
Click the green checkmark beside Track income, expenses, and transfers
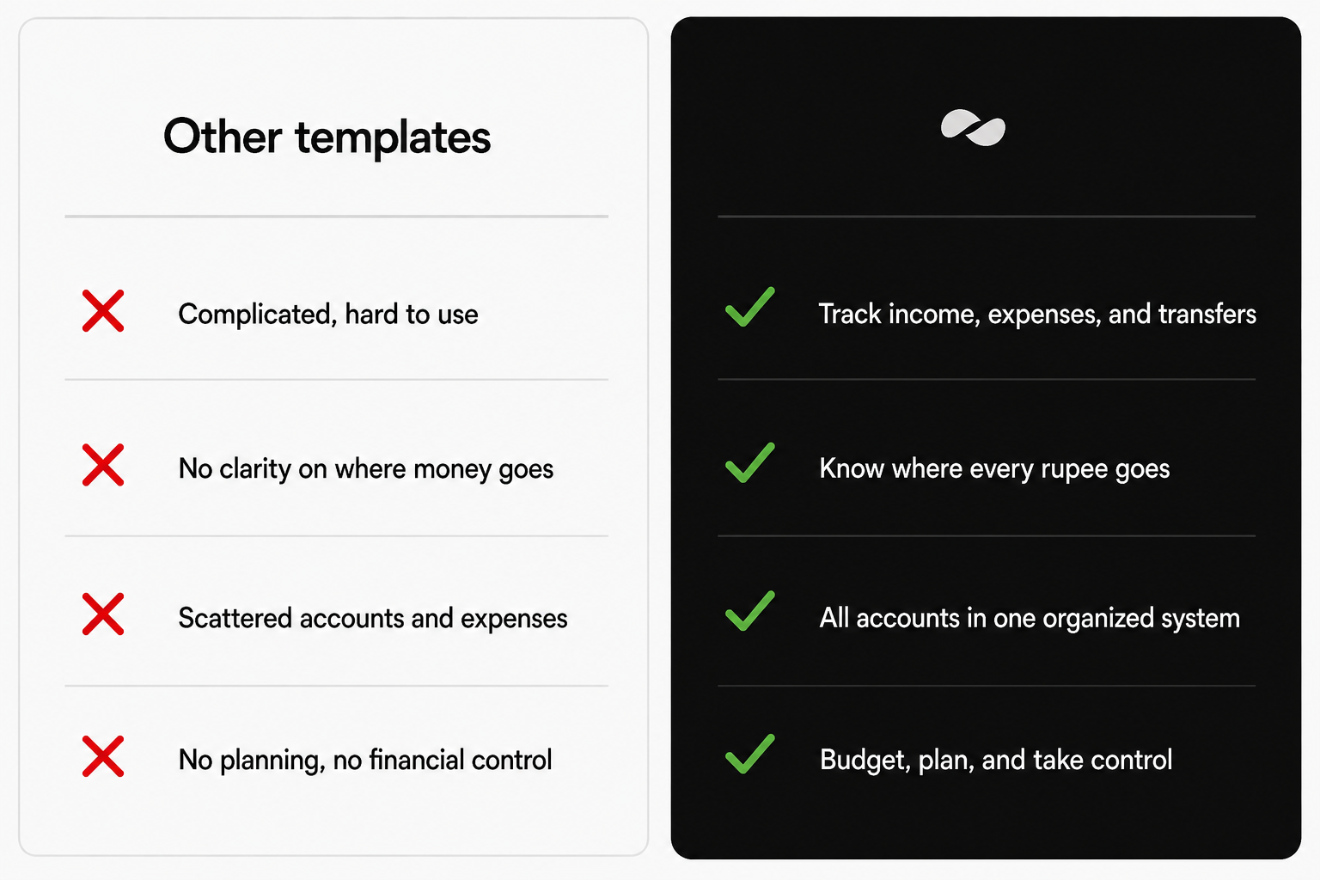[750, 307]
